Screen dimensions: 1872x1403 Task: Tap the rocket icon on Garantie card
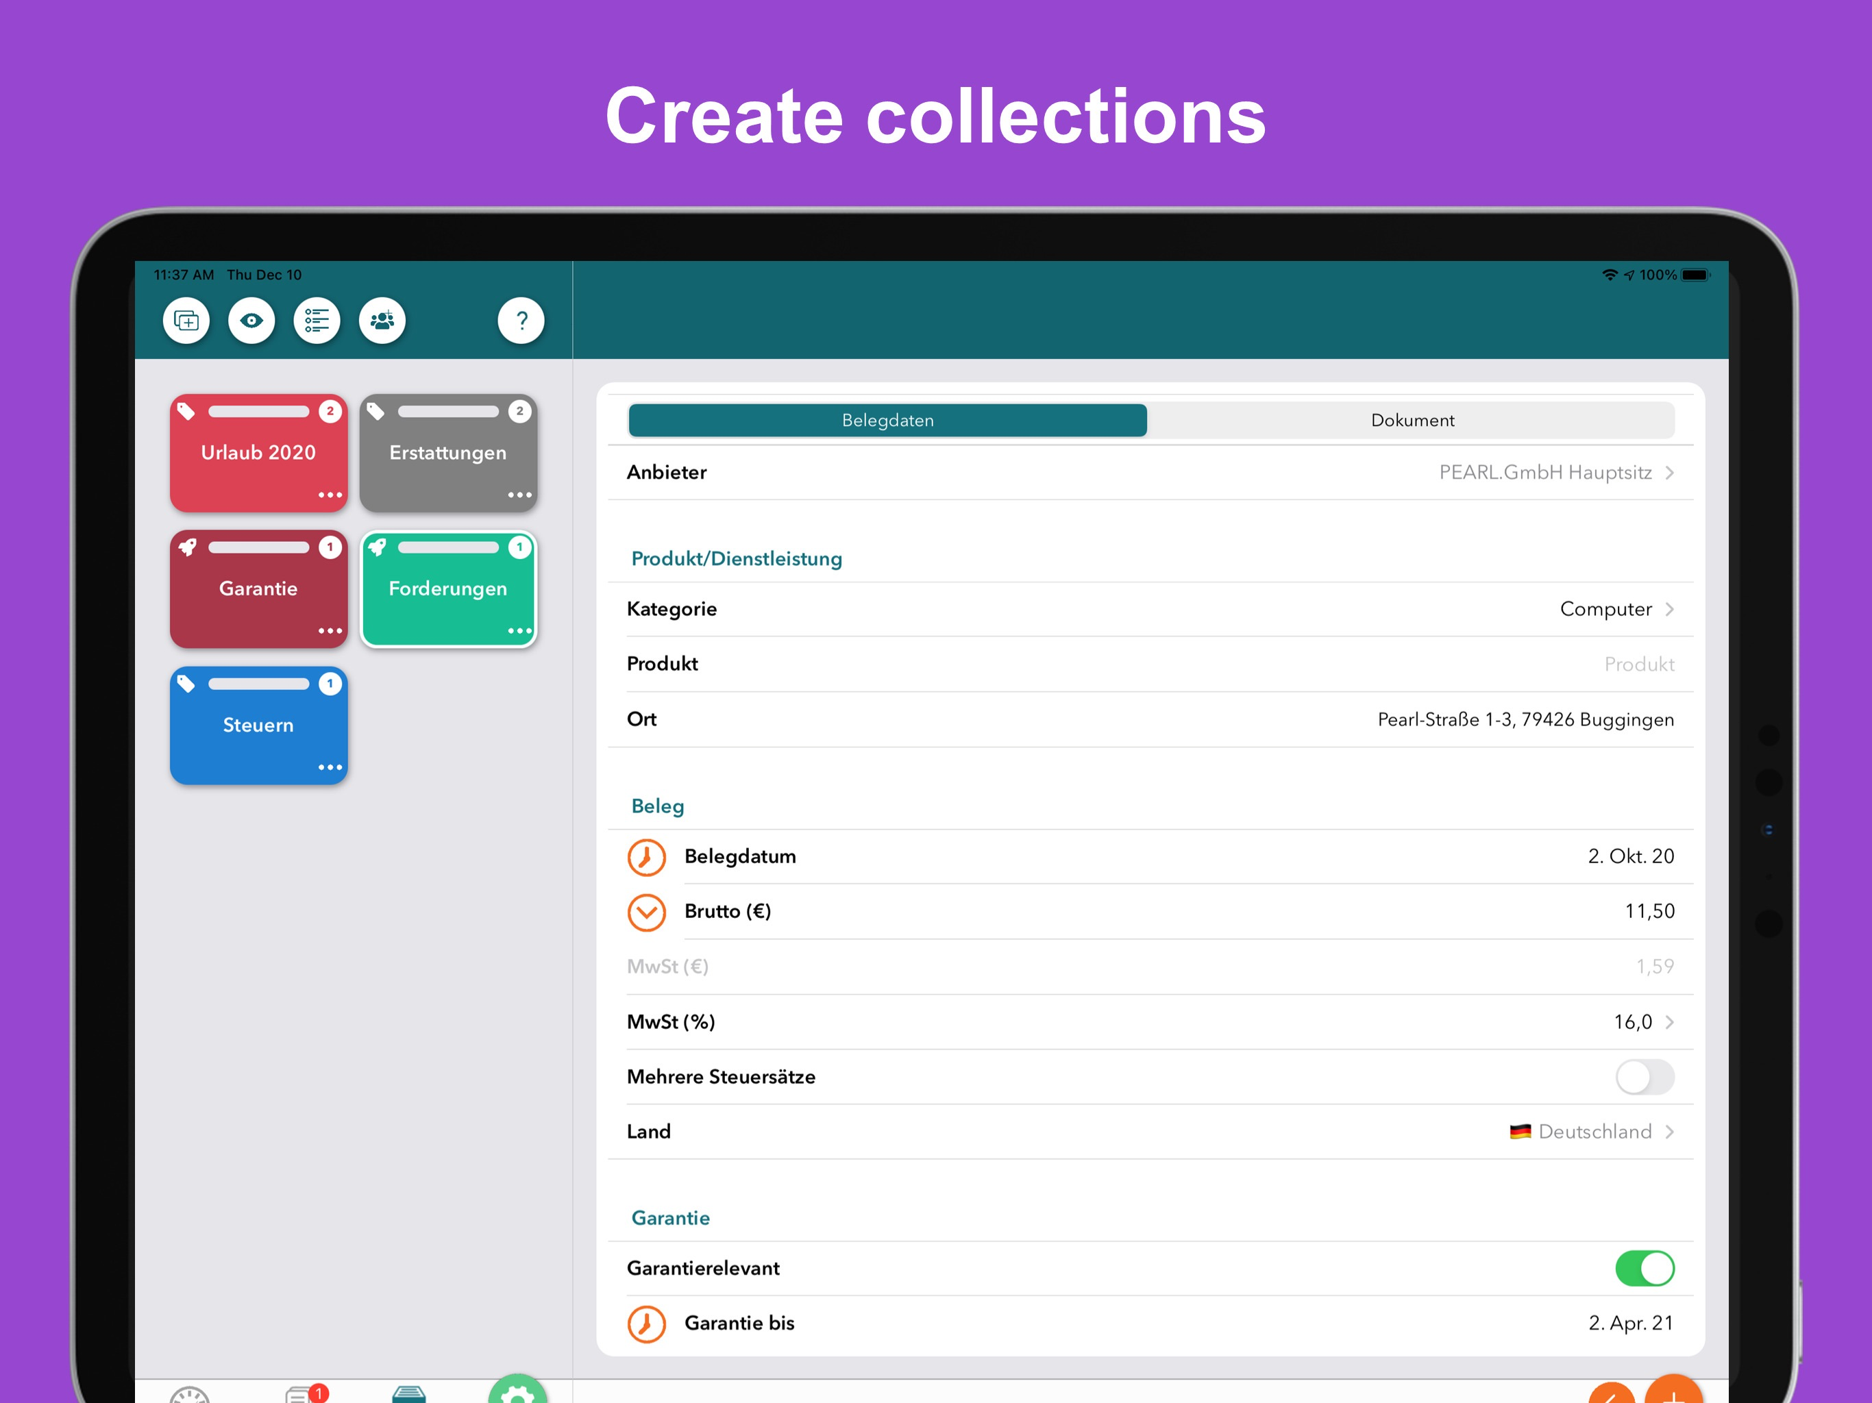tap(187, 547)
